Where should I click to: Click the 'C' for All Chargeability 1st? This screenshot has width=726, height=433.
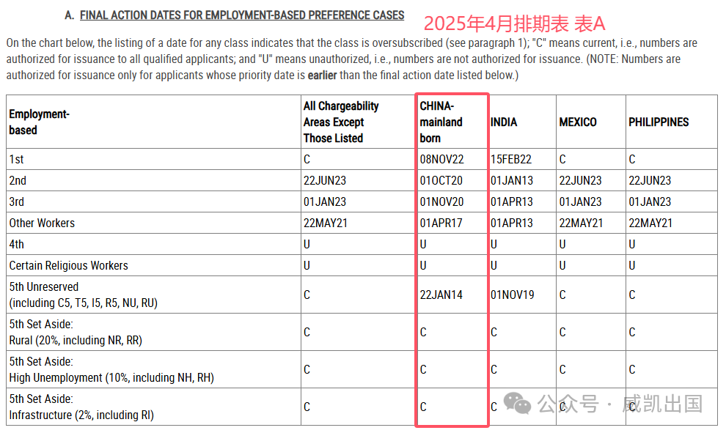[307, 159]
